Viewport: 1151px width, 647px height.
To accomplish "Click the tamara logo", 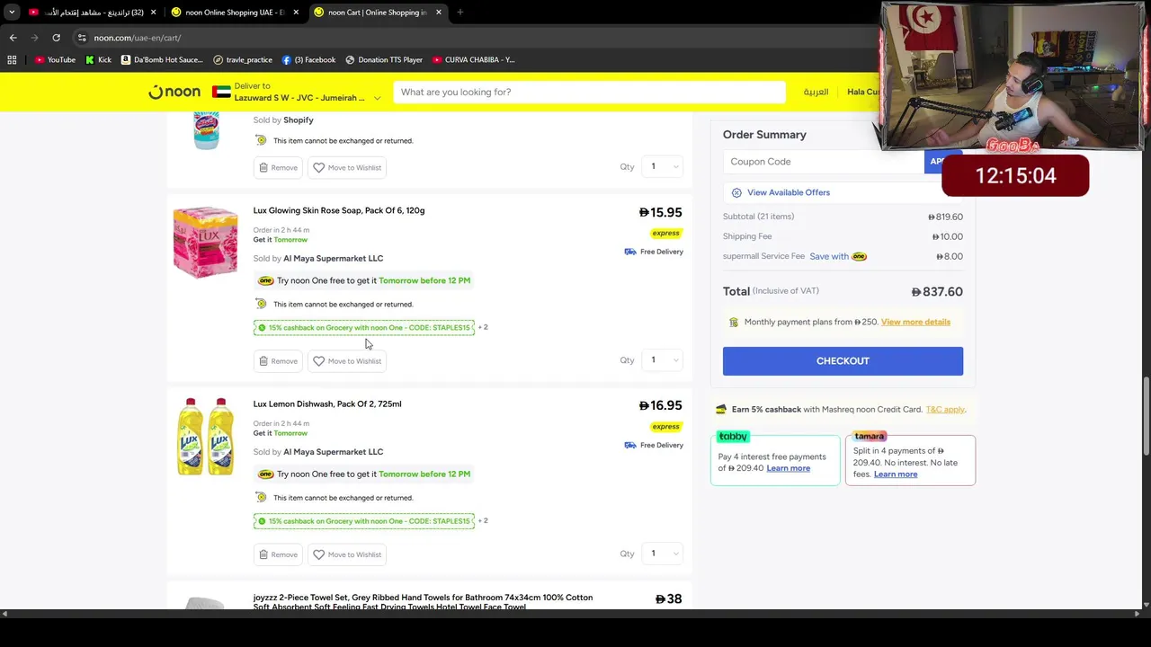I will click(870, 437).
